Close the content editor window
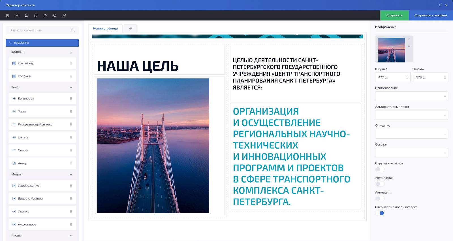 (x=446, y=5)
